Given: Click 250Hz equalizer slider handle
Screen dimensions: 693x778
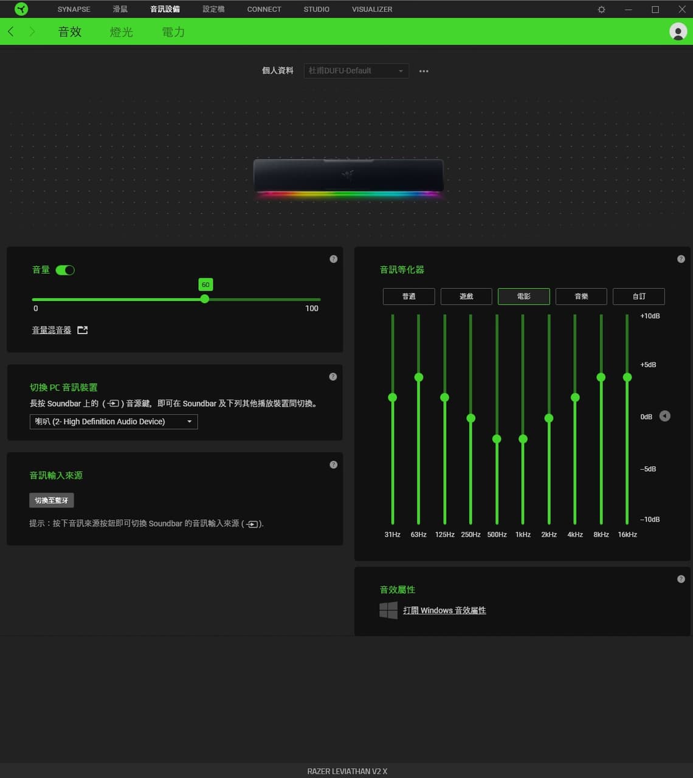Looking at the screenshot, I should [x=471, y=418].
